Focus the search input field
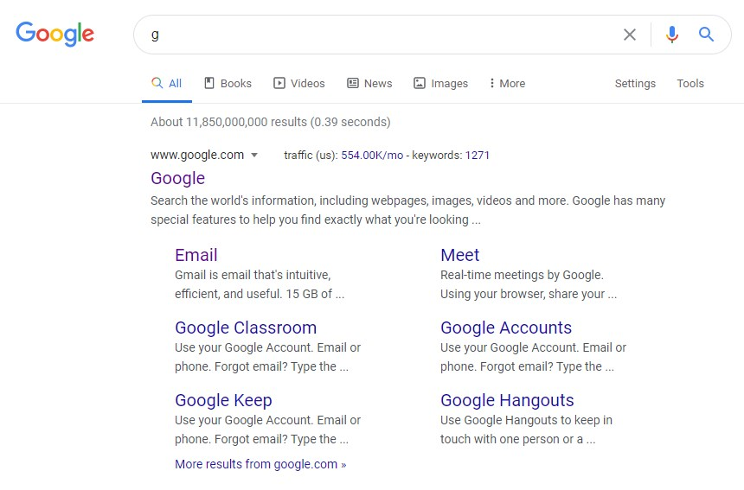The width and height of the screenshot is (744, 490). click(x=380, y=35)
